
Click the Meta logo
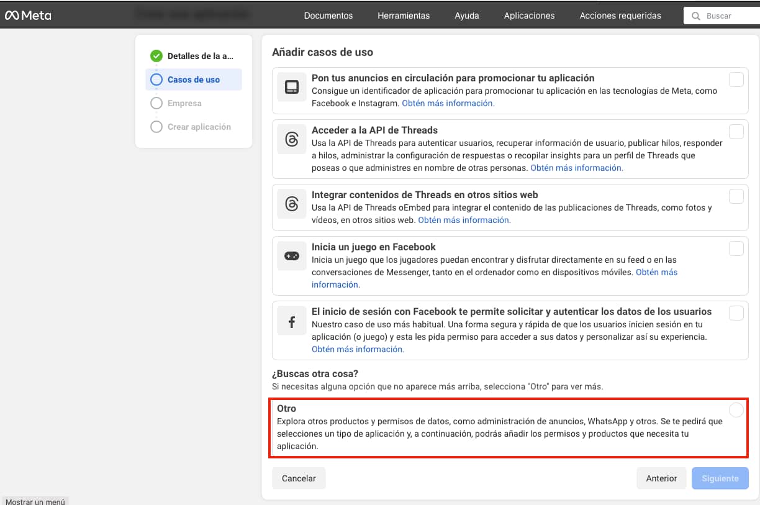(x=28, y=16)
